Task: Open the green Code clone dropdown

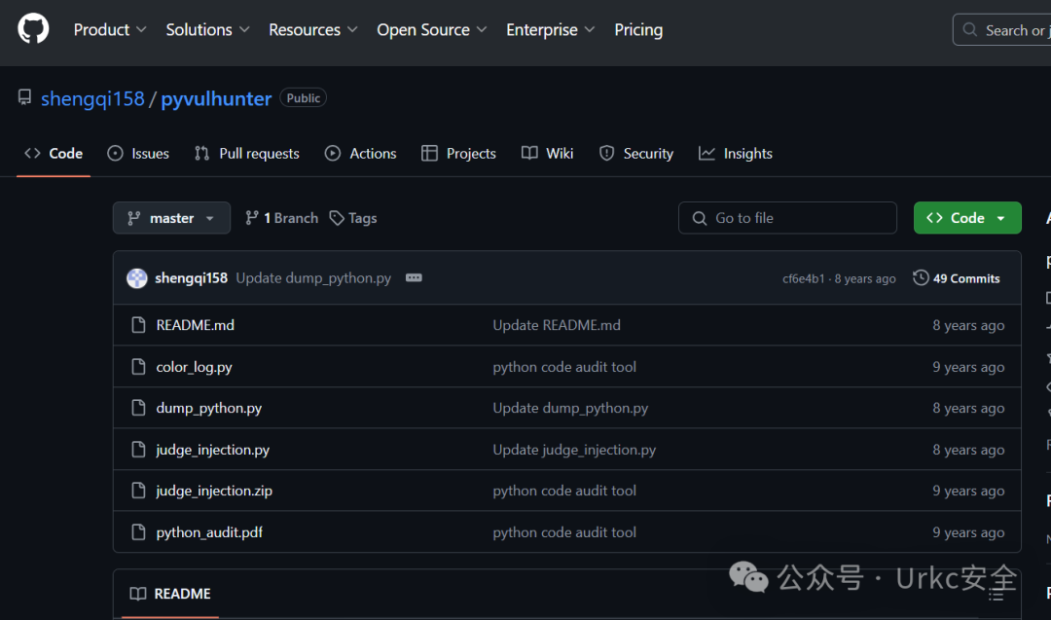Action: [967, 218]
